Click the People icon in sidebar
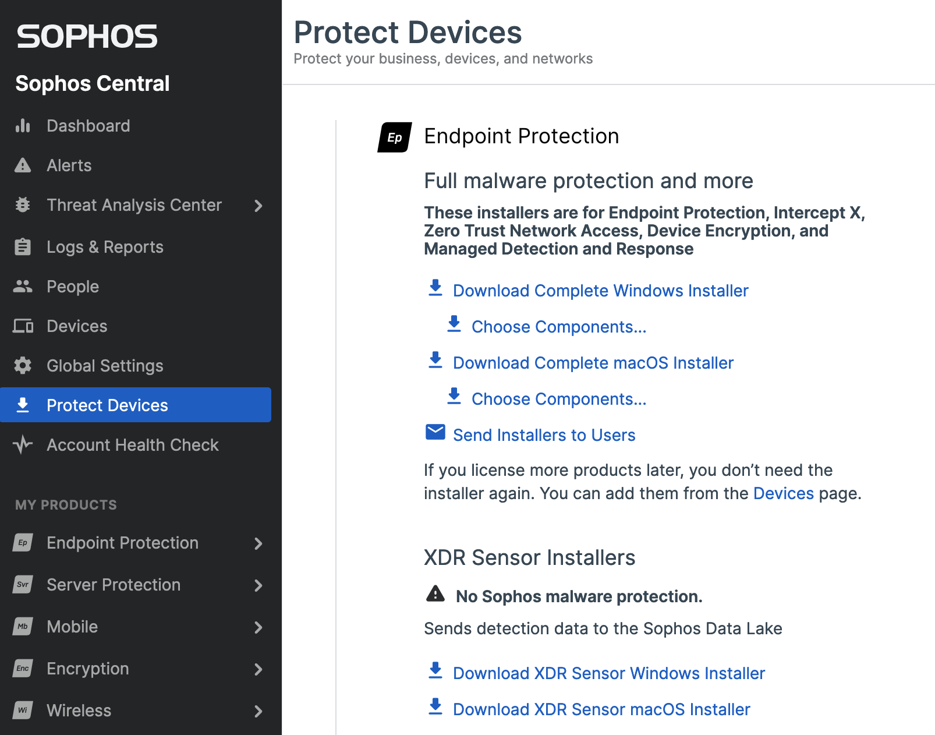 coord(23,287)
